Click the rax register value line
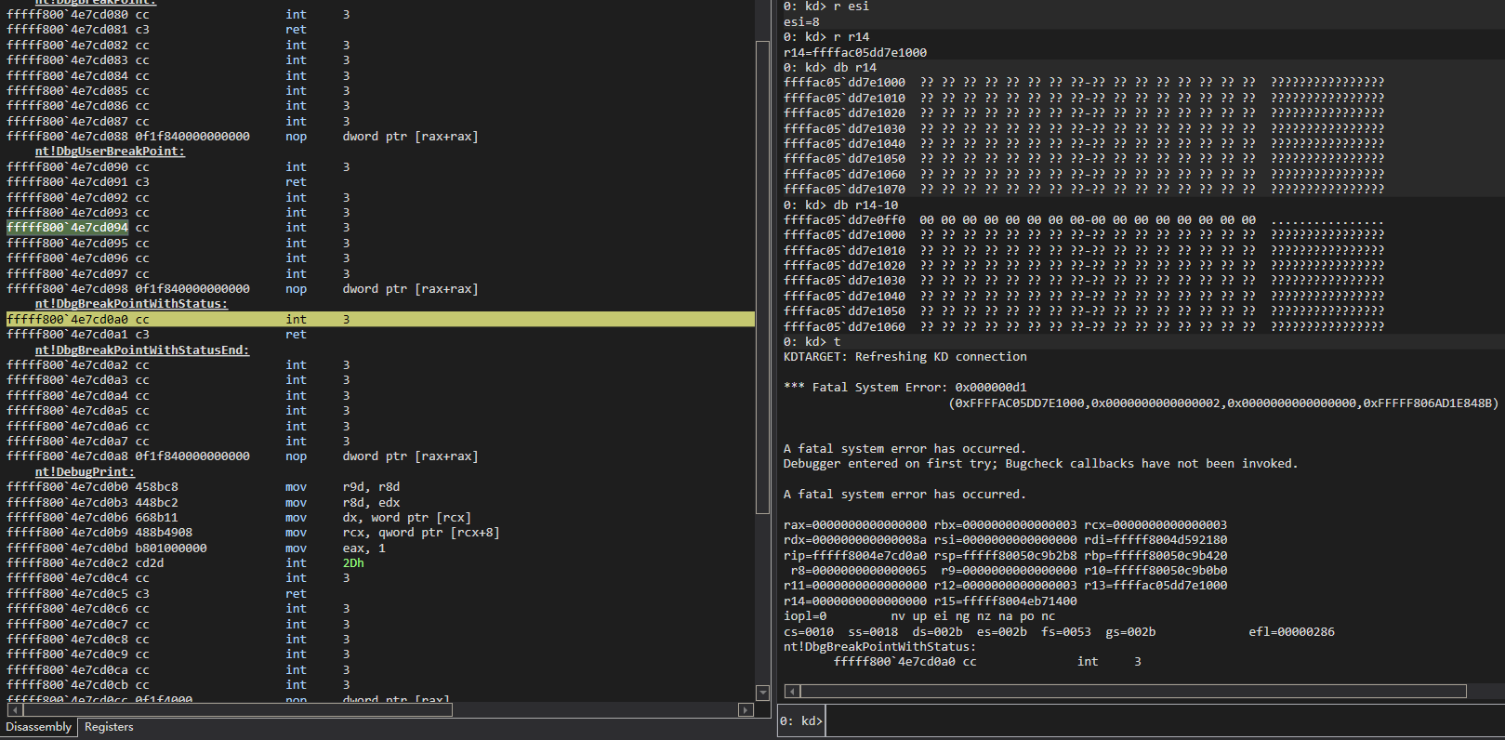1505x740 pixels. click(1005, 525)
